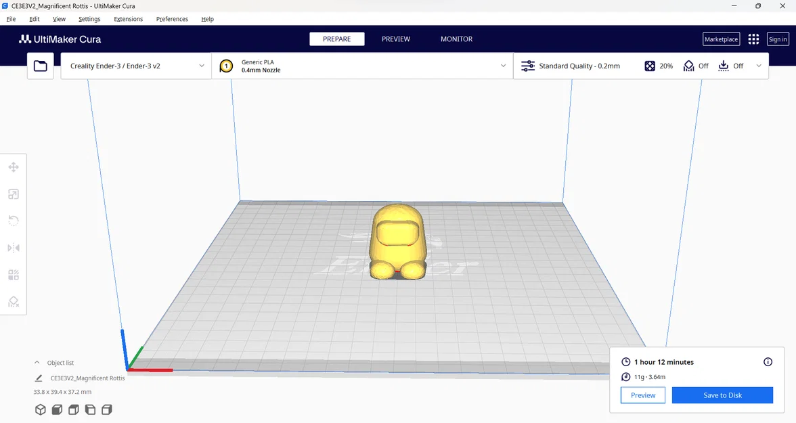Click the Sign in button
Screen dimensions: 796x423
pyautogui.click(x=778, y=39)
